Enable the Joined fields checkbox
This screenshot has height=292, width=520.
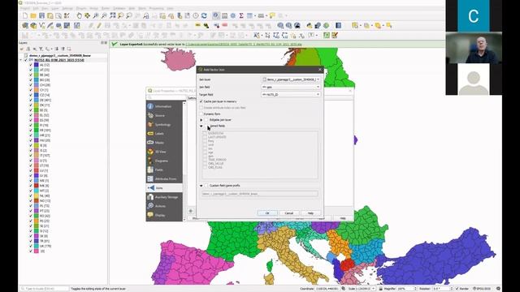[206, 126]
